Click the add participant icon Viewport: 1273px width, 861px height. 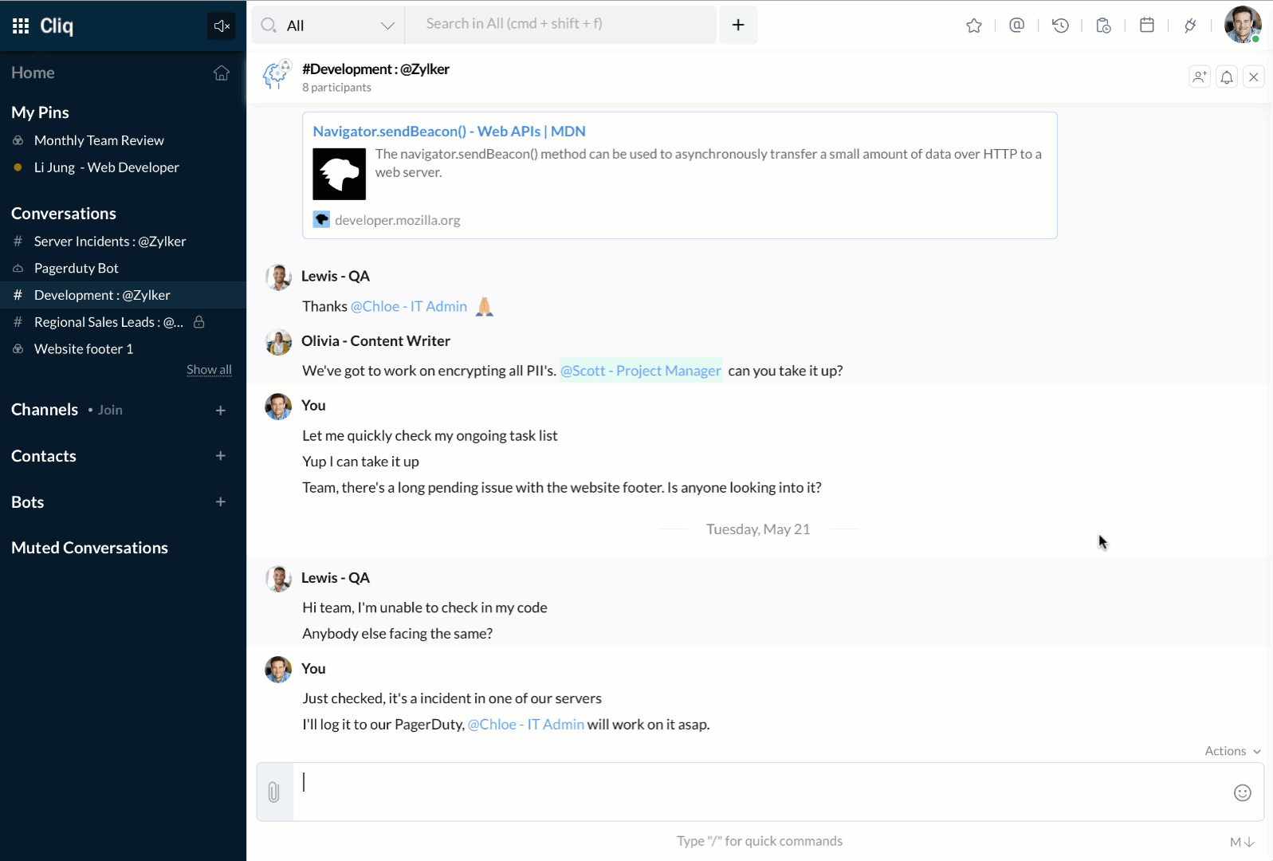(x=1200, y=77)
